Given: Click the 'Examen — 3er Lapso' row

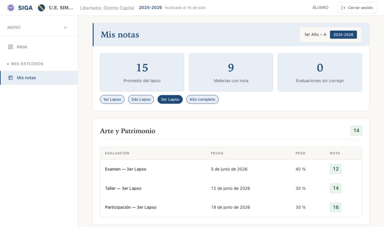Looking at the screenshot, I should tap(231, 169).
